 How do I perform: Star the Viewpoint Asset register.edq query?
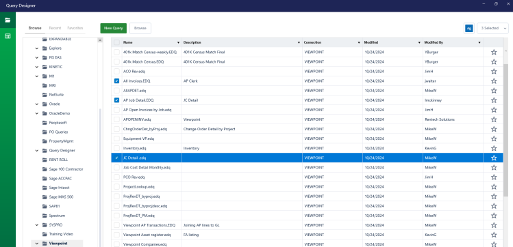[494, 235]
